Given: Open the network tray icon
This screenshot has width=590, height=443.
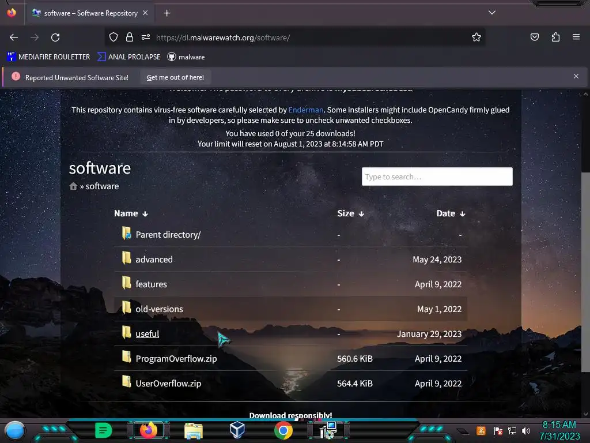Looking at the screenshot, I should [x=512, y=431].
